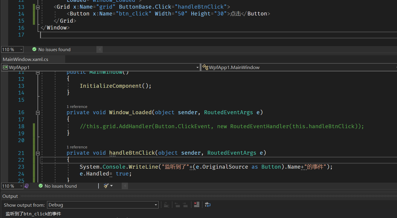Image resolution: width=397 pixels, height=218 pixels.
Task: Click line number 20 in C# editor
Action: pos(21,140)
